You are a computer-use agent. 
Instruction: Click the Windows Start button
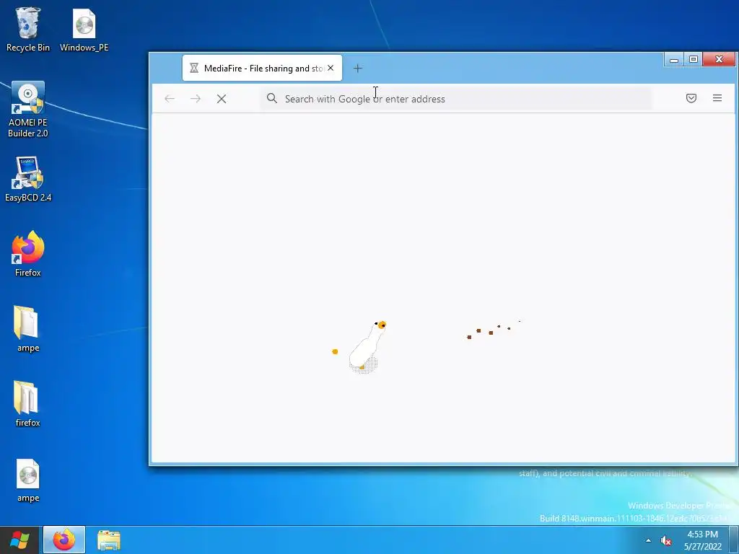pyautogui.click(x=19, y=540)
